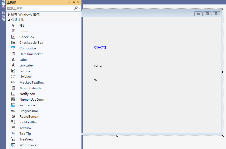Select the Button text label
This screenshot has width=226, height=149.
(24, 31)
